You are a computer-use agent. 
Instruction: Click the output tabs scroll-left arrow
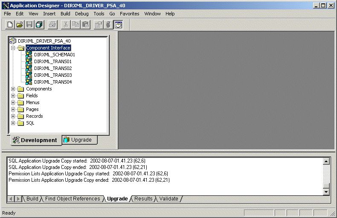click(11, 199)
